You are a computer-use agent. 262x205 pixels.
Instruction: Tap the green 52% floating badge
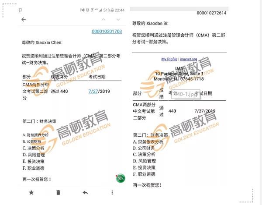point(121,178)
